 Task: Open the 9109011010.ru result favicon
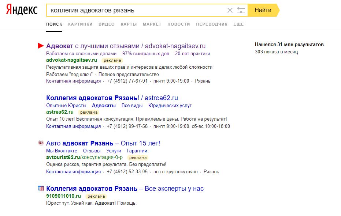point(41,188)
